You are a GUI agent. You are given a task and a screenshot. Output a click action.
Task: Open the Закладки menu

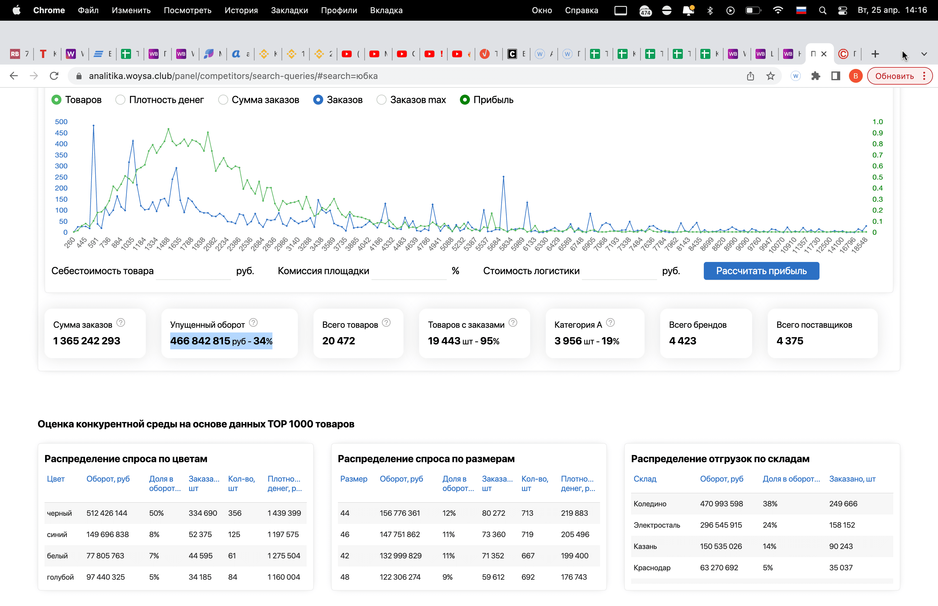(x=289, y=11)
